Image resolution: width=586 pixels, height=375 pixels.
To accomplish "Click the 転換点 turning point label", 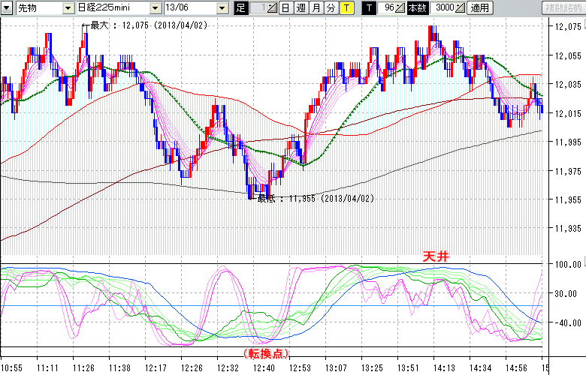I will pyautogui.click(x=267, y=352).
